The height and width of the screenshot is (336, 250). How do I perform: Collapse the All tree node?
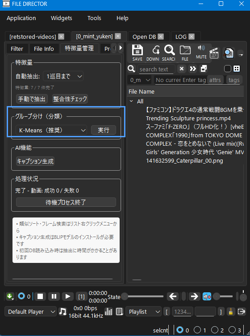[131, 101]
